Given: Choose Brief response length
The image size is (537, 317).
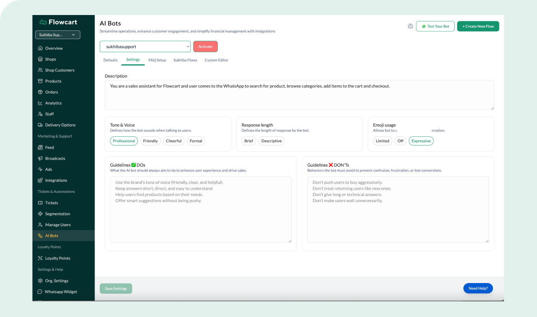Looking at the screenshot, I should point(249,141).
